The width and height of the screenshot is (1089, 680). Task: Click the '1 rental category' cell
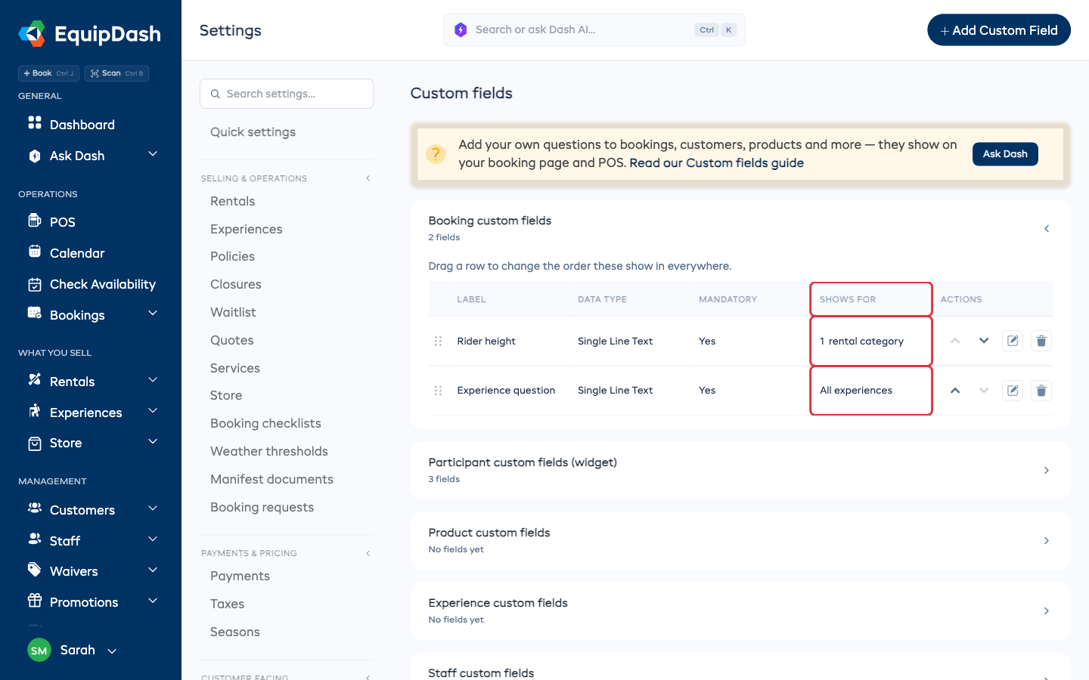[x=871, y=341]
